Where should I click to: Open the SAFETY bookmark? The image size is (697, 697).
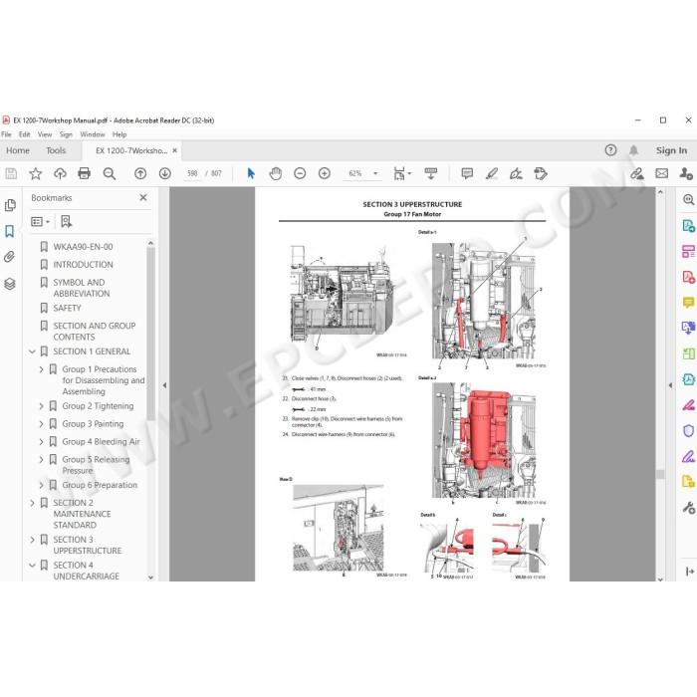coord(67,308)
